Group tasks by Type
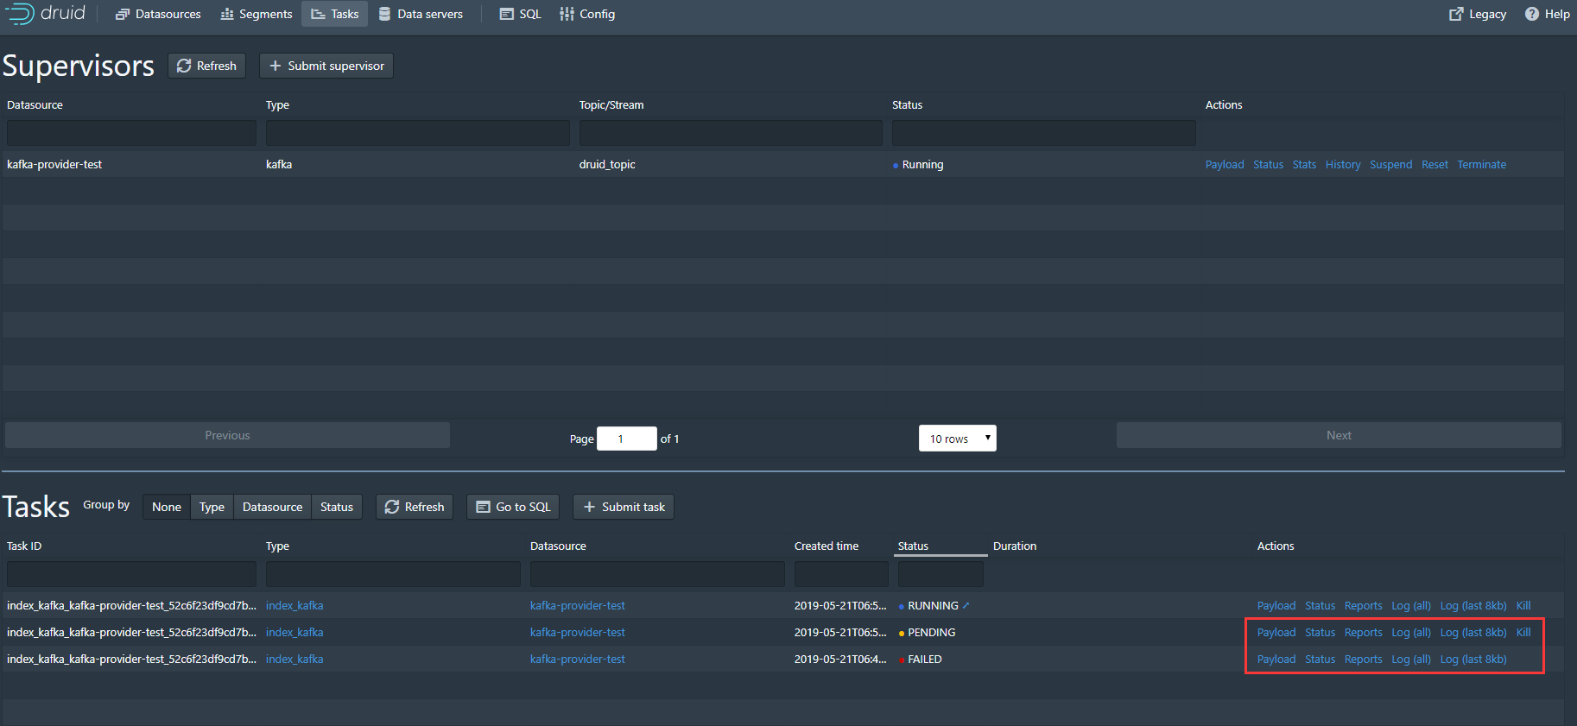The height and width of the screenshot is (726, 1577). coord(212,507)
